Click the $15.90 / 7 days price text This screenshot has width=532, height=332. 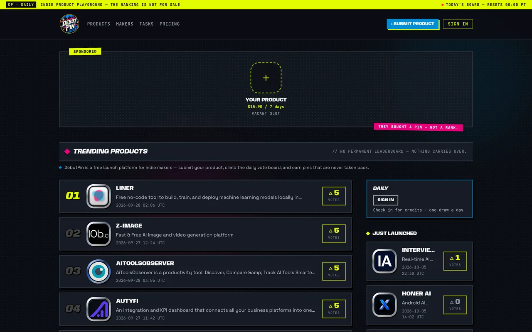(266, 107)
